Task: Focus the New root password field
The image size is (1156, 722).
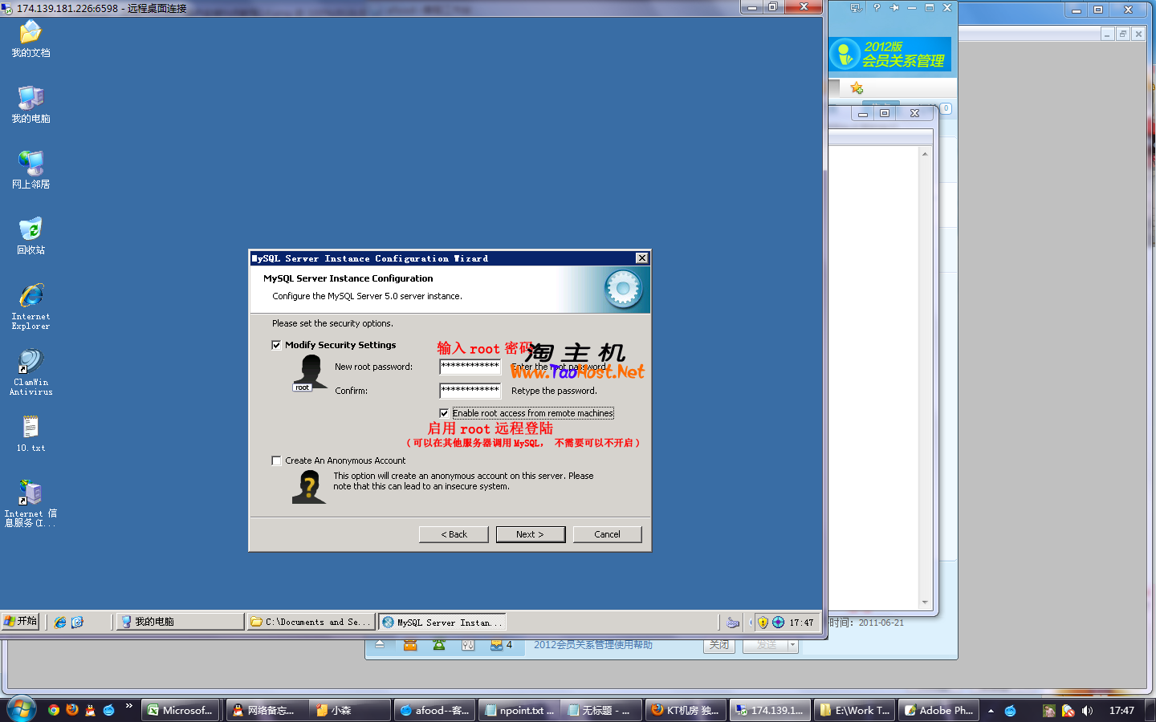Action: pos(470,367)
